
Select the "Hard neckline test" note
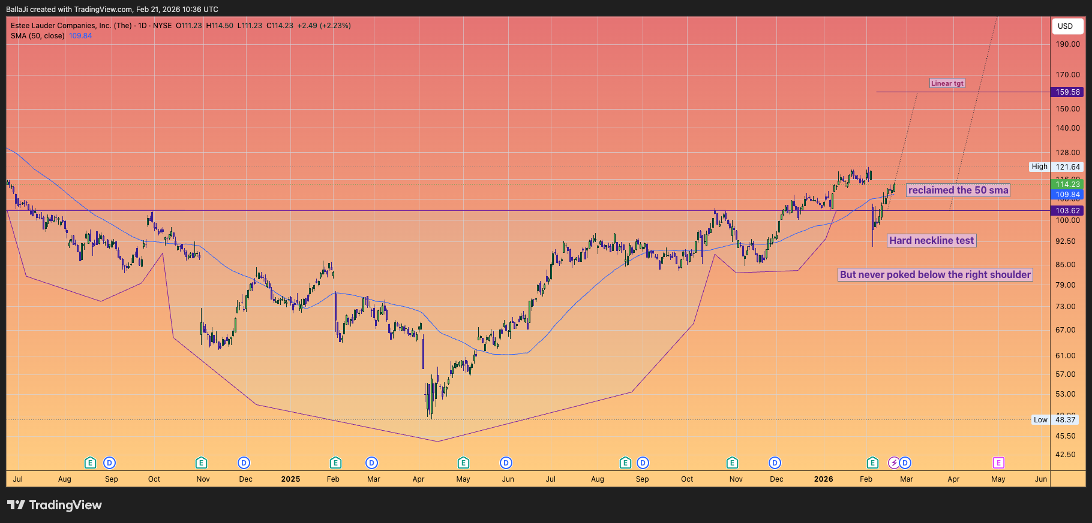coord(931,241)
